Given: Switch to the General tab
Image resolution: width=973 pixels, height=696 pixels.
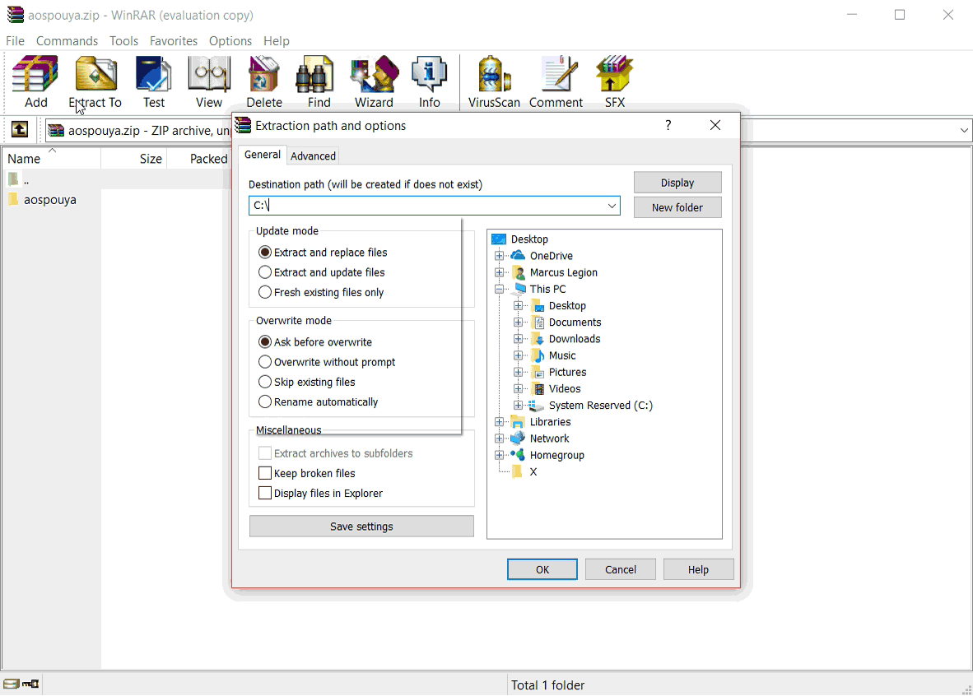Looking at the screenshot, I should point(262,155).
